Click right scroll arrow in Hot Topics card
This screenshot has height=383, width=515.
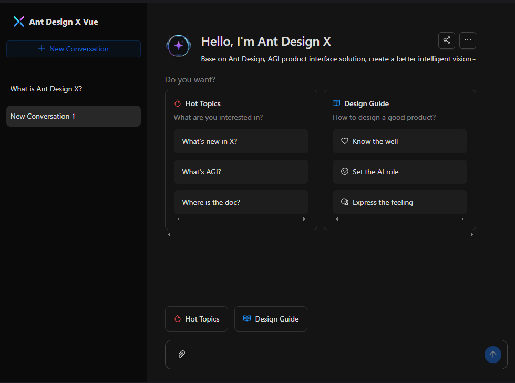tap(304, 219)
